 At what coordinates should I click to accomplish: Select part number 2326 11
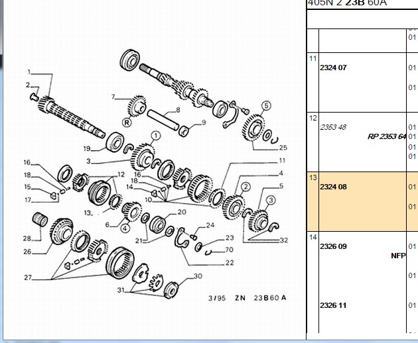[x=333, y=305]
